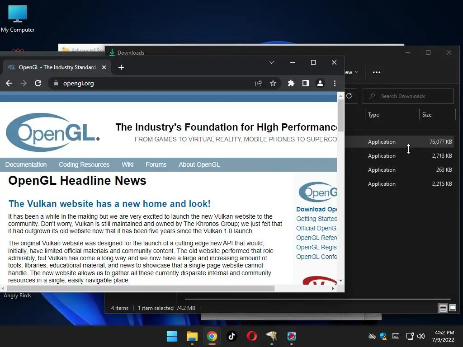Screen dimensions: 463x347
Task: Open My Computer desktop icon
Action: coord(18,19)
